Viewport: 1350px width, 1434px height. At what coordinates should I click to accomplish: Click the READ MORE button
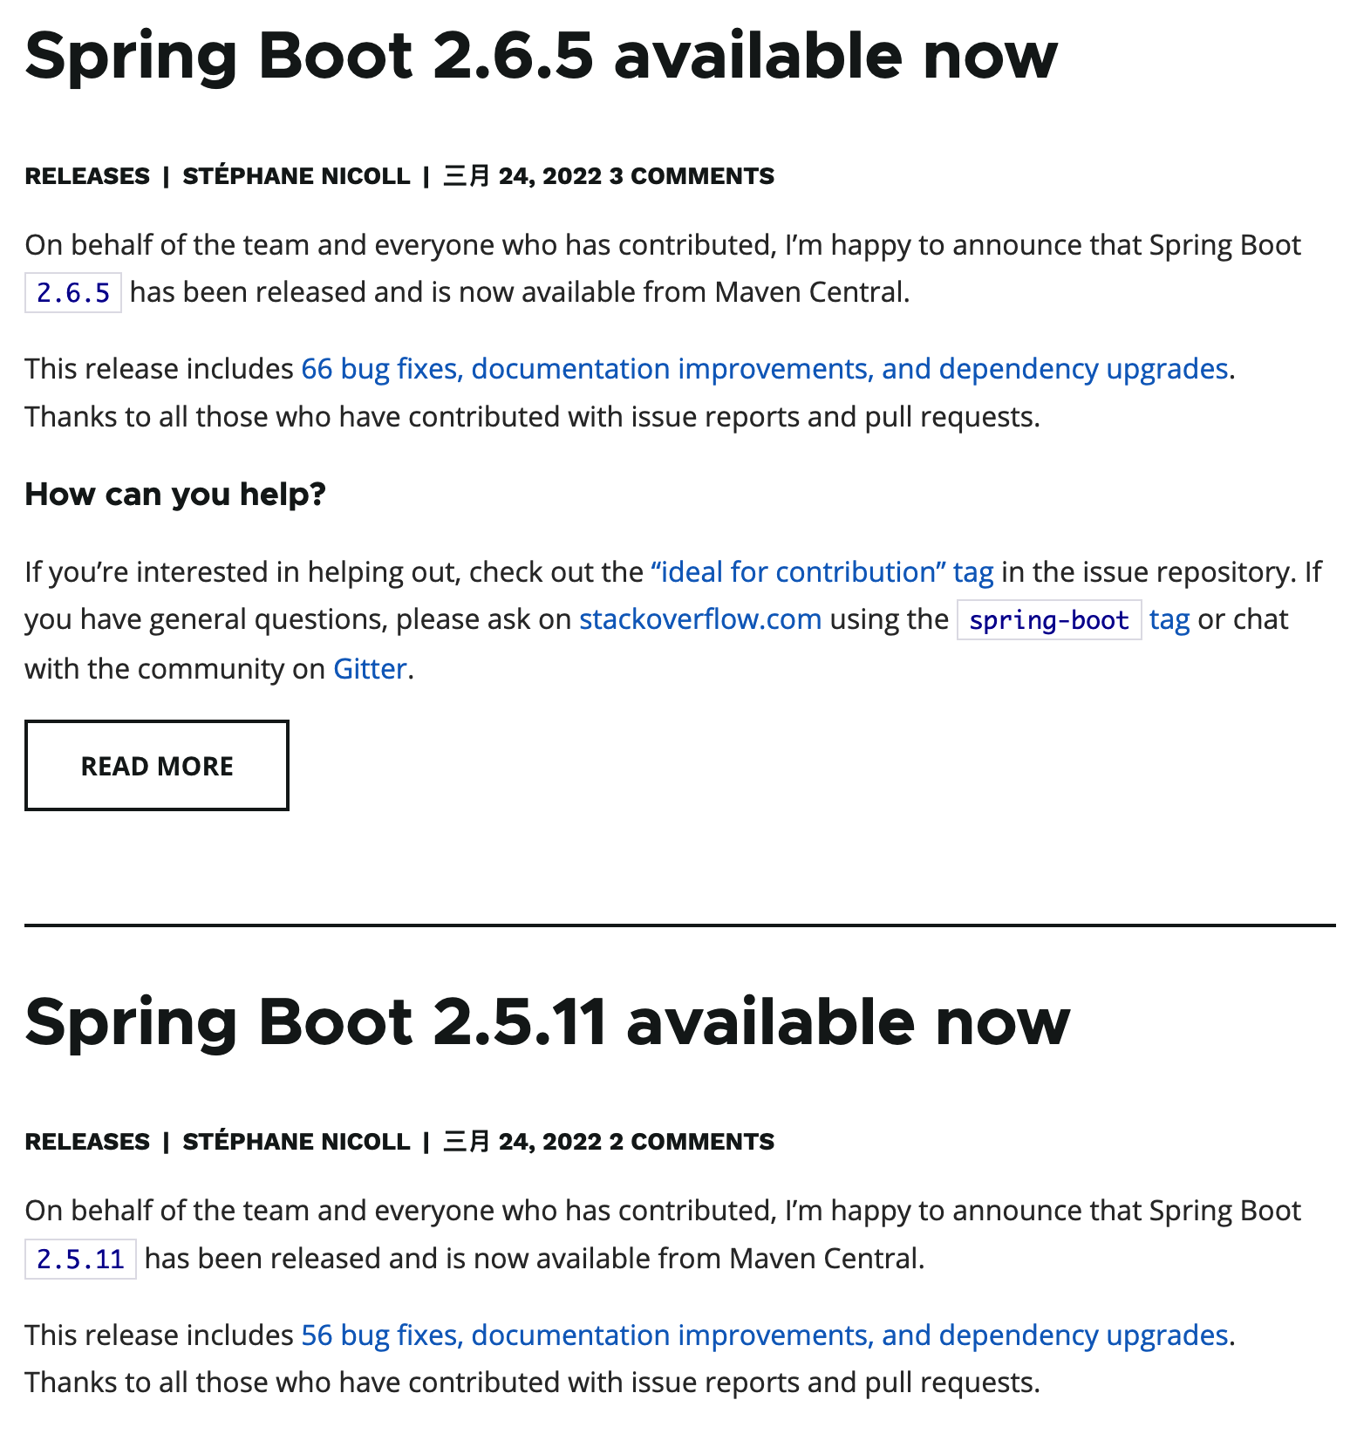point(157,765)
